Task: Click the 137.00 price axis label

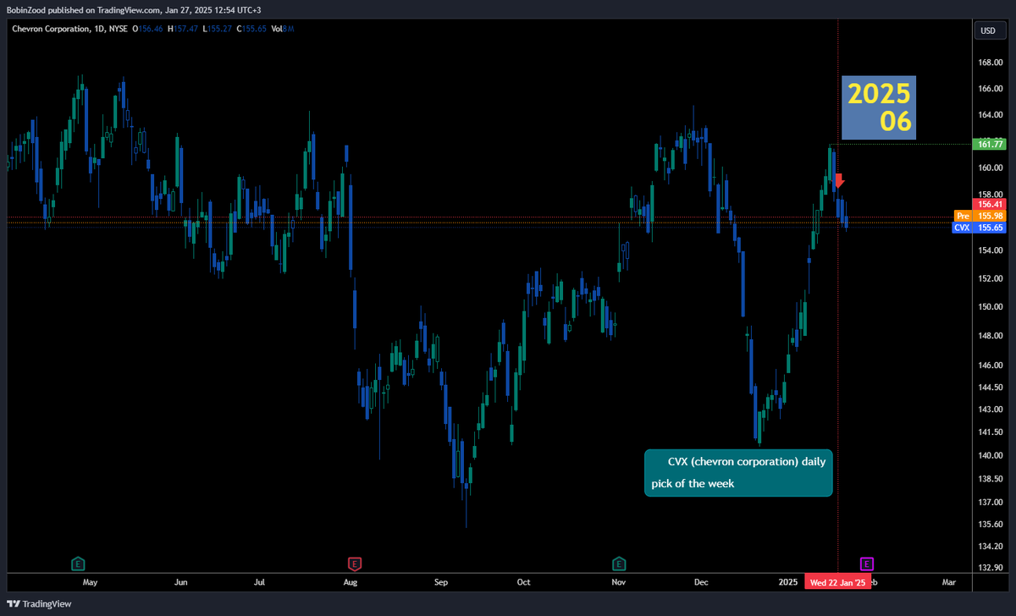Action: pos(990,502)
